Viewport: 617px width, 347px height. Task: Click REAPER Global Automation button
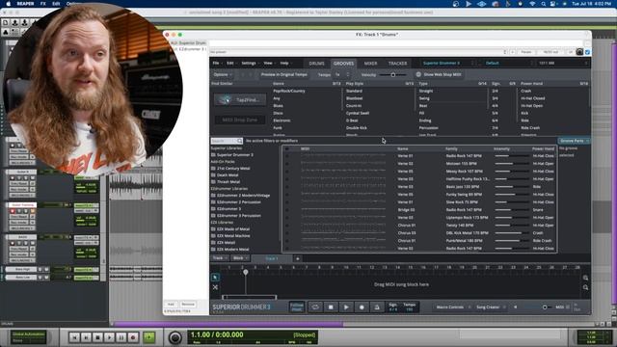click(29, 337)
